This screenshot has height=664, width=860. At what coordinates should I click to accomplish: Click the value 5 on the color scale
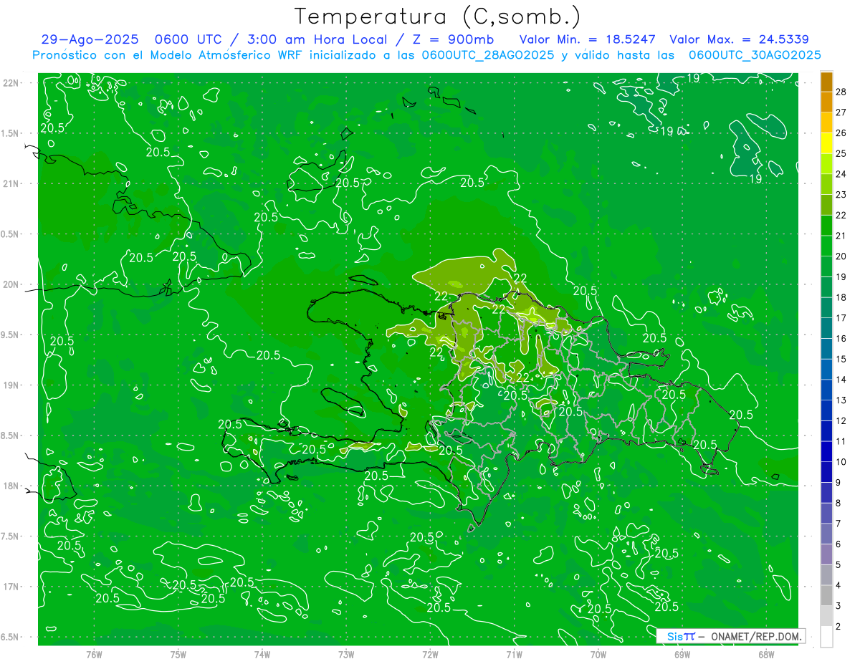(x=838, y=564)
